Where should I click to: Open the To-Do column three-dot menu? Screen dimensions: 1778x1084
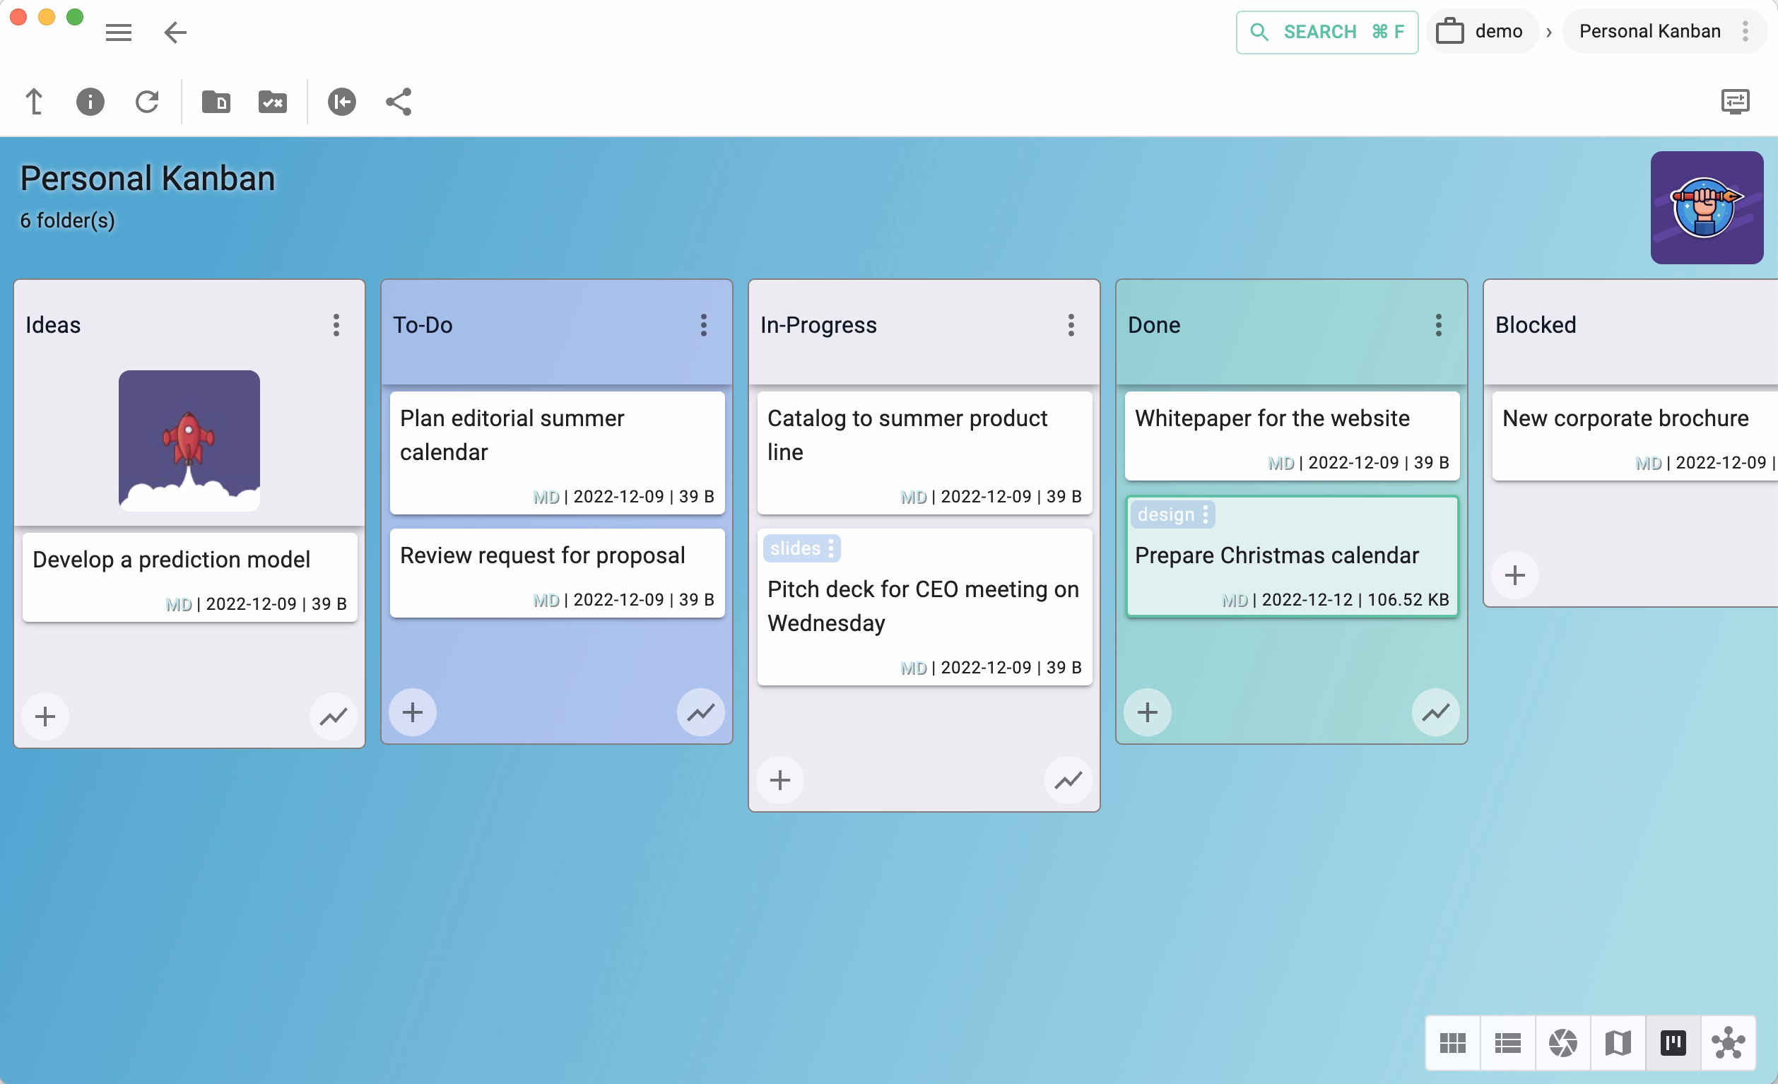tap(704, 325)
